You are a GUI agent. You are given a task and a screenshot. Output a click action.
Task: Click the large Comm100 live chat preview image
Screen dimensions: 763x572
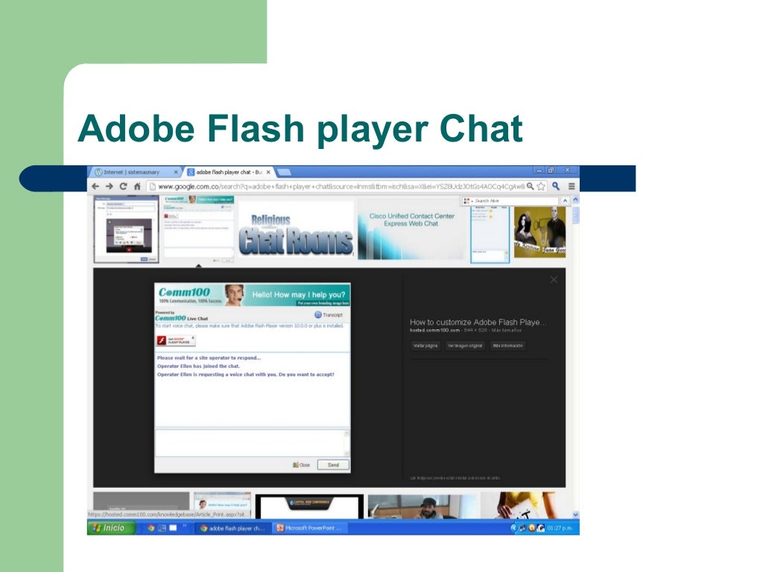point(252,378)
